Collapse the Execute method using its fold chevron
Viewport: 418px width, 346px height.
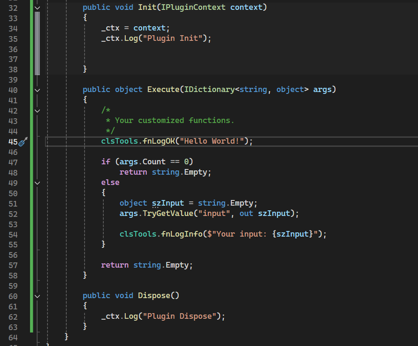pyautogui.click(x=38, y=90)
